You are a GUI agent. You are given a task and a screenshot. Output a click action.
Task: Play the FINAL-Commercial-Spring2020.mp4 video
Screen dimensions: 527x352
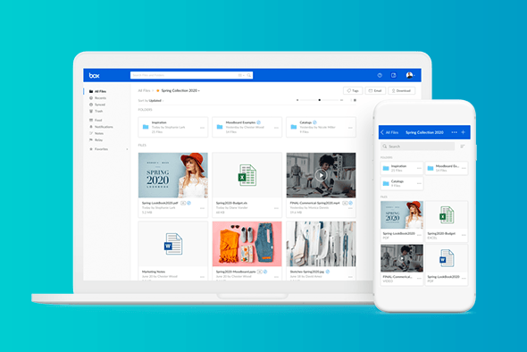pos(321,175)
